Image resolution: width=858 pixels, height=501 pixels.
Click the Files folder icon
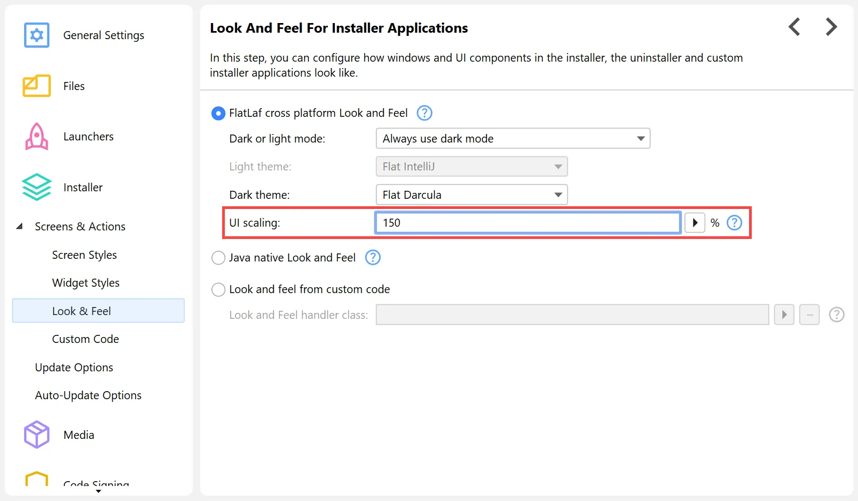tap(36, 86)
